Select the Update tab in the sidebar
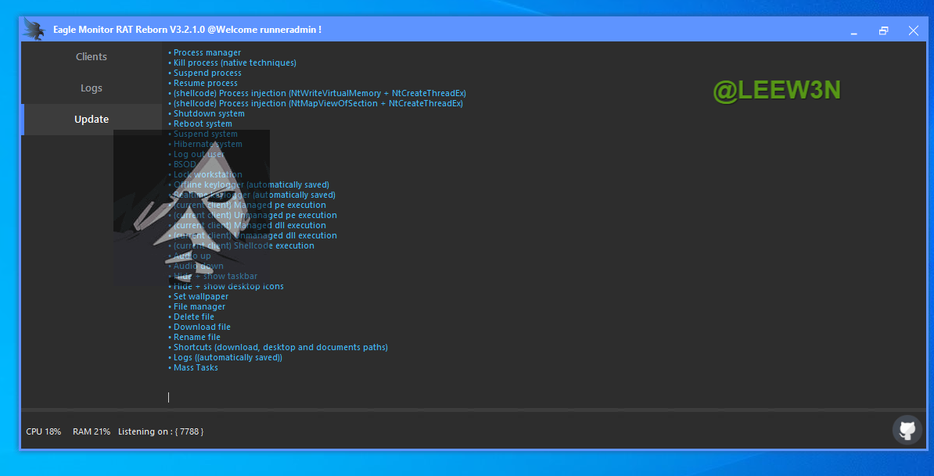The width and height of the screenshot is (934, 476). click(92, 120)
